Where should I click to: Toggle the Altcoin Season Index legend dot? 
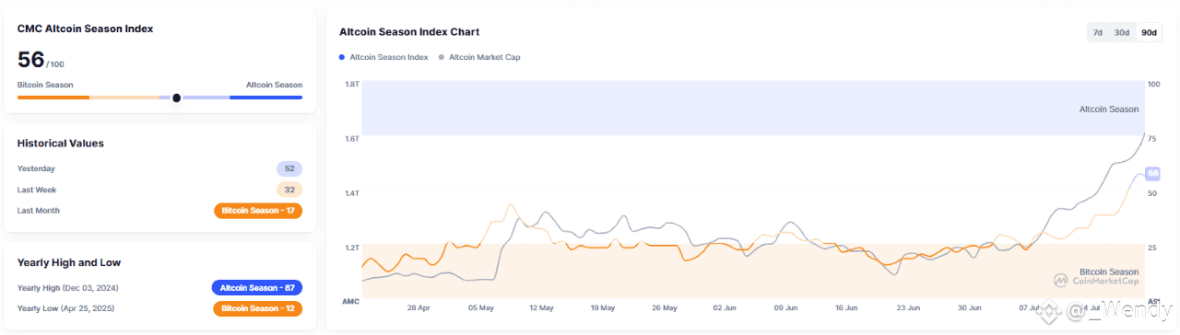click(342, 57)
